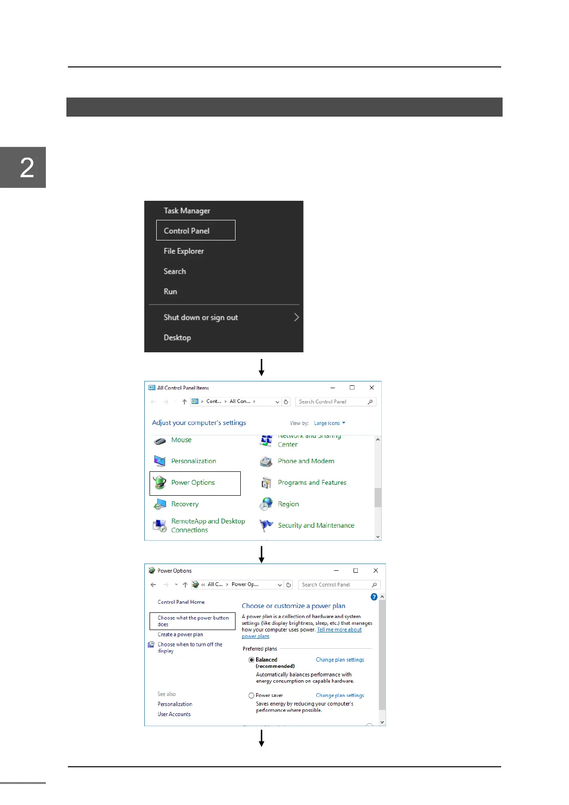569x805 pixels.
Task: Click Choose when to turn off the display
Action: click(x=190, y=648)
